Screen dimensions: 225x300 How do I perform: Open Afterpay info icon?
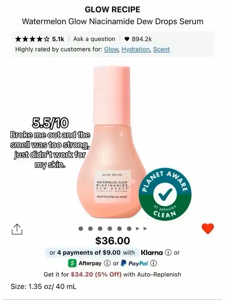tap(107, 263)
